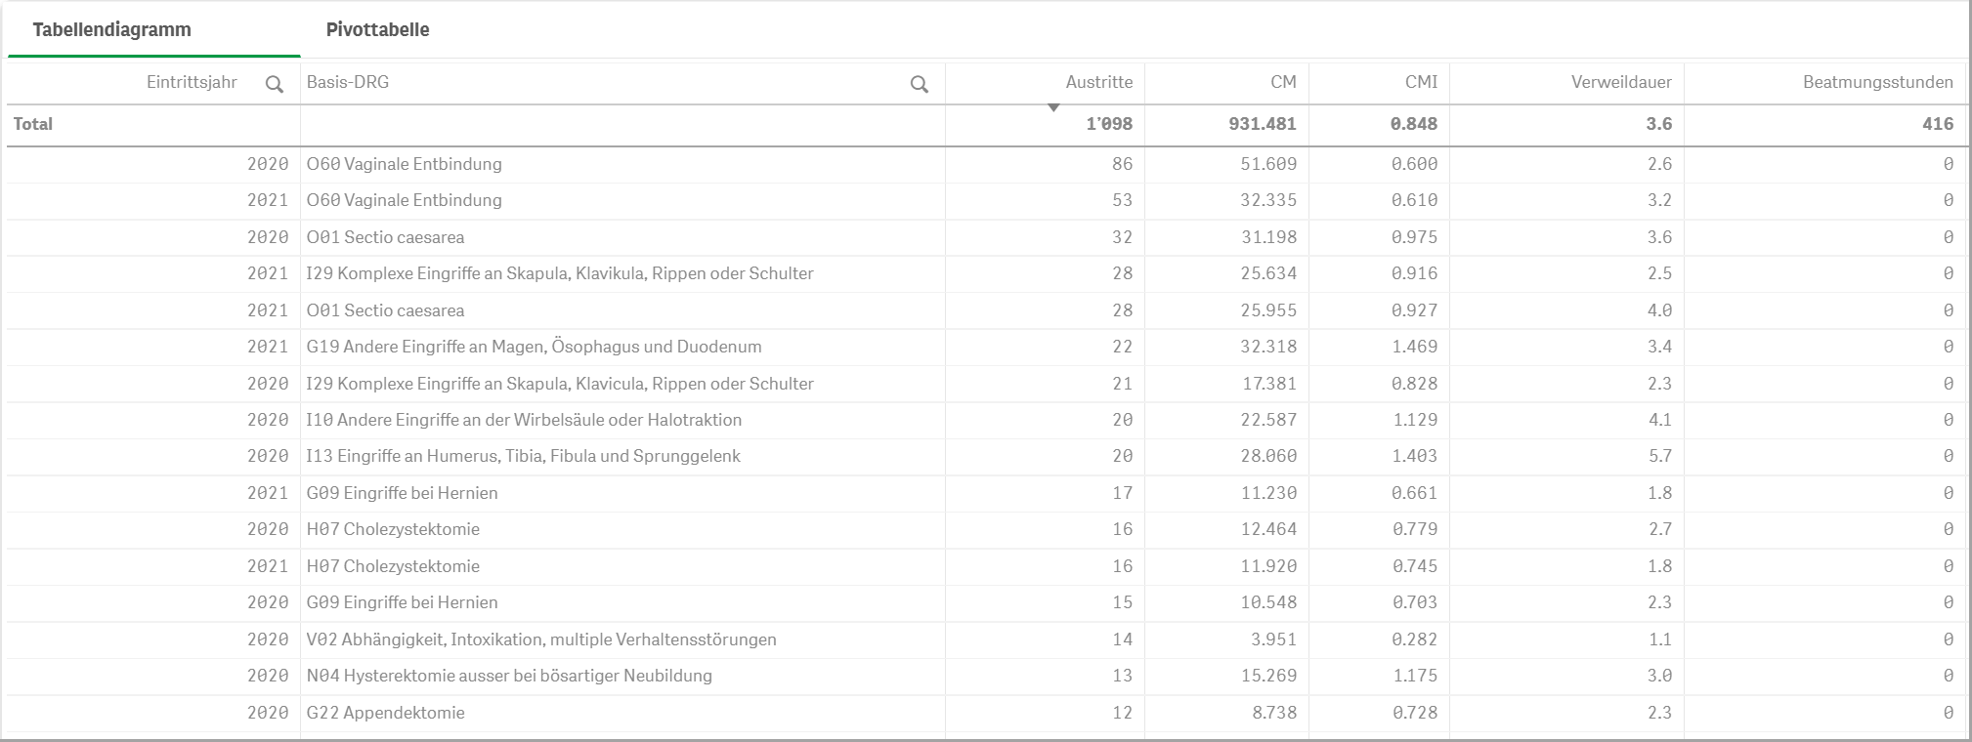Screen dimensions: 1972x742
Task: Select N04 Hysterektomie Basis-DRG cell
Action: (x=509, y=676)
